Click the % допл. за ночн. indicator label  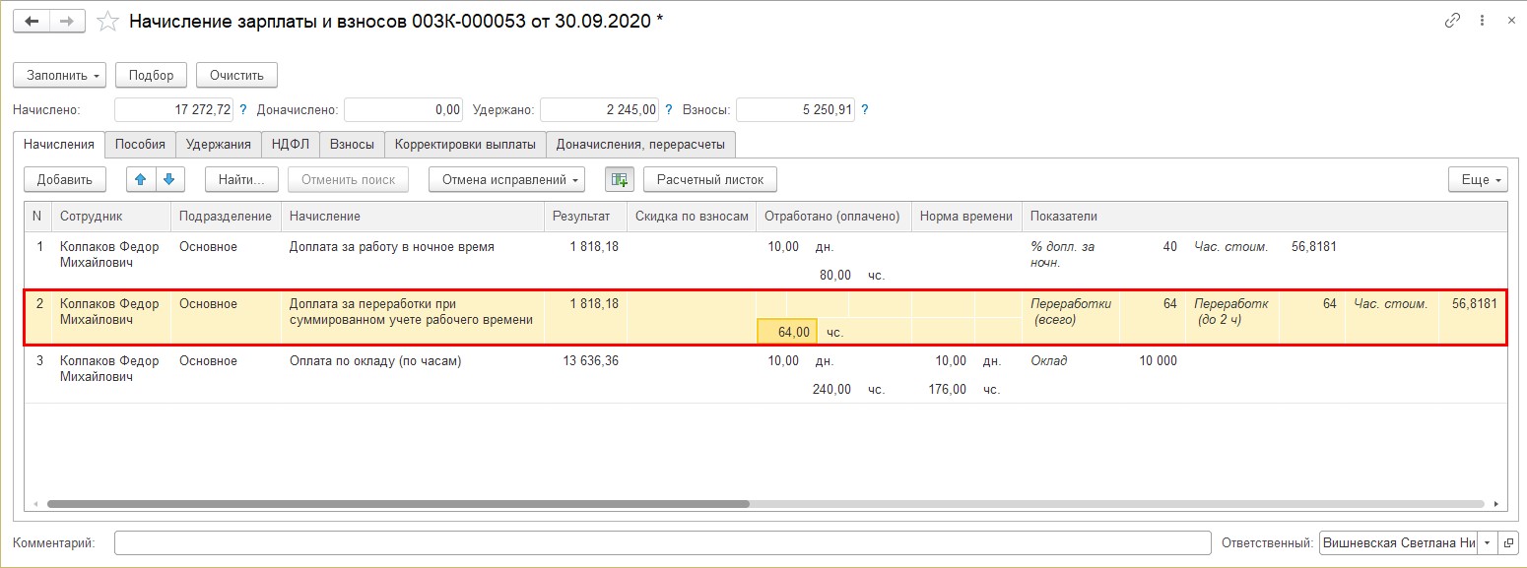pyautogui.click(x=1063, y=254)
